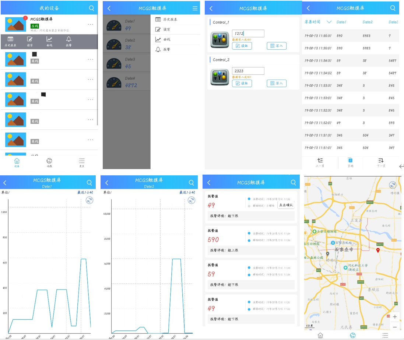Open 最近1小时 range selector on Date1 chart
The height and width of the screenshot is (340, 404).
tap(85, 192)
